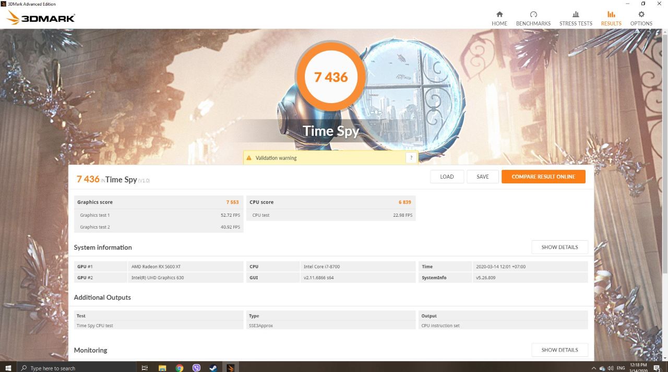
Task: Click Intel Core i7-8700 cell
Action: pyautogui.click(x=358, y=266)
